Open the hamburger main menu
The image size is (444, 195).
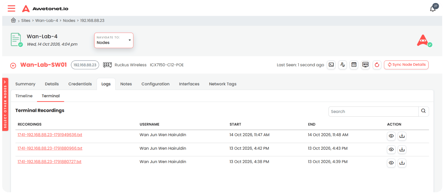coord(11,9)
